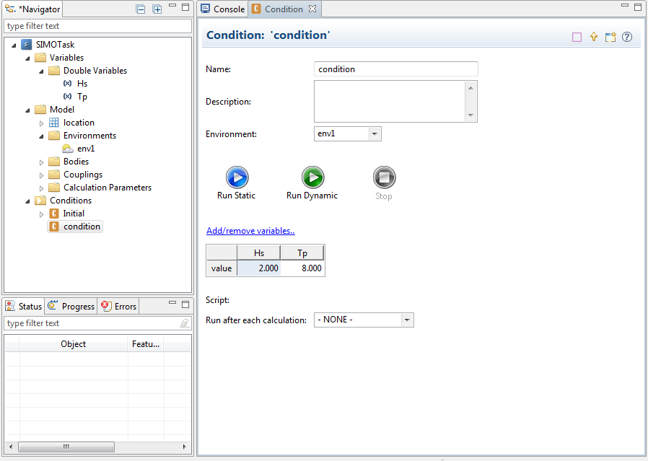648x461 pixels.
Task: Open the Errors tab
Action: click(x=118, y=306)
